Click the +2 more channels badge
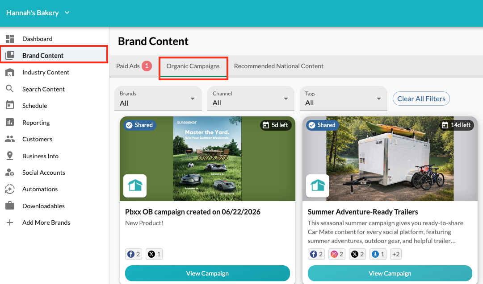 pos(396,254)
